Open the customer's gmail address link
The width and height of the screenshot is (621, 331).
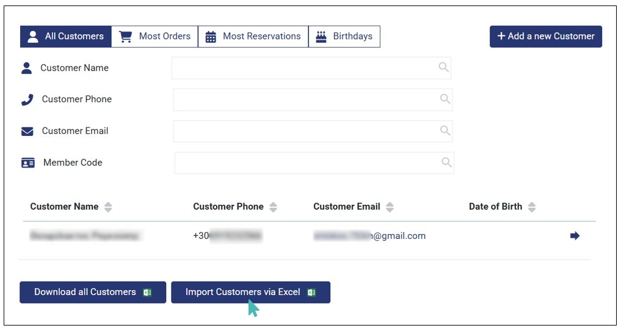point(369,236)
